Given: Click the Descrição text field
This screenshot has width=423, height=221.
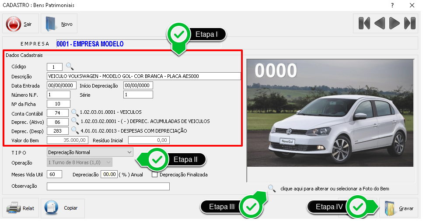Looking at the screenshot, I should (143, 76).
